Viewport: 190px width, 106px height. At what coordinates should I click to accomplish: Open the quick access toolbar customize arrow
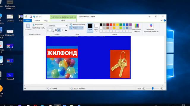coord(40,17)
